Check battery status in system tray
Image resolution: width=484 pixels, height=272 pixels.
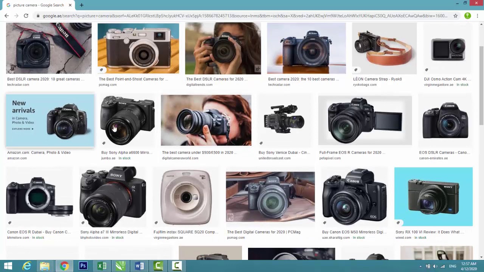point(428,266)
